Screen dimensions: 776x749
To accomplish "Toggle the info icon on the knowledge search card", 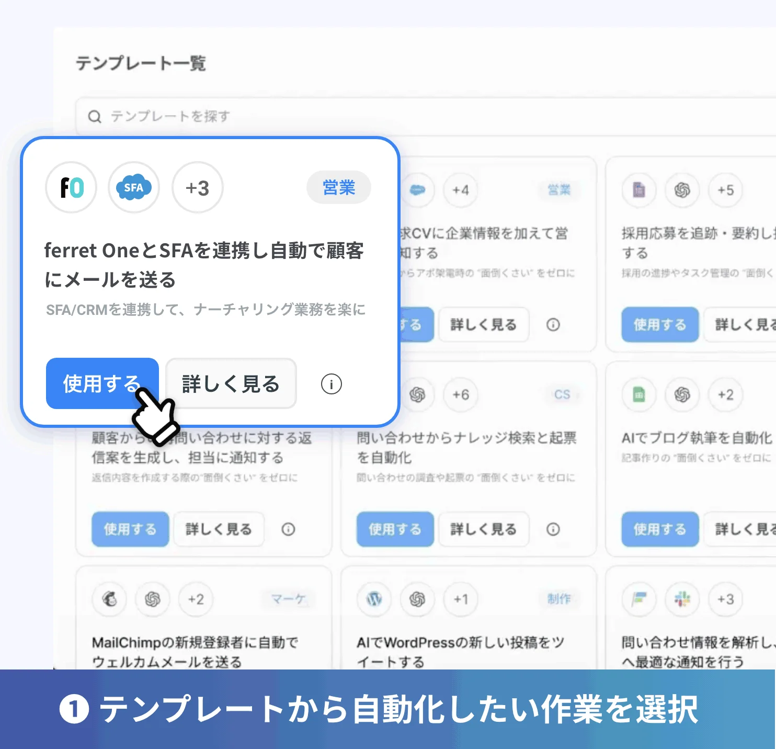I will (x=553, y=529).
